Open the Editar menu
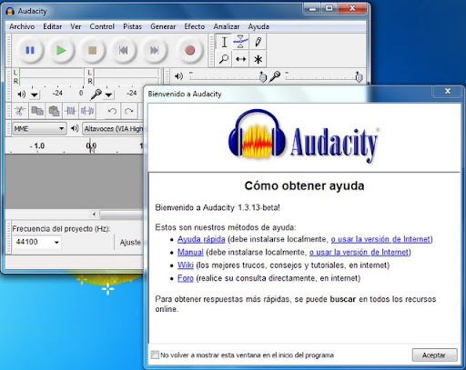Viewport: 466px width, 370px height. pyautogui.click(x=53, y=26)
